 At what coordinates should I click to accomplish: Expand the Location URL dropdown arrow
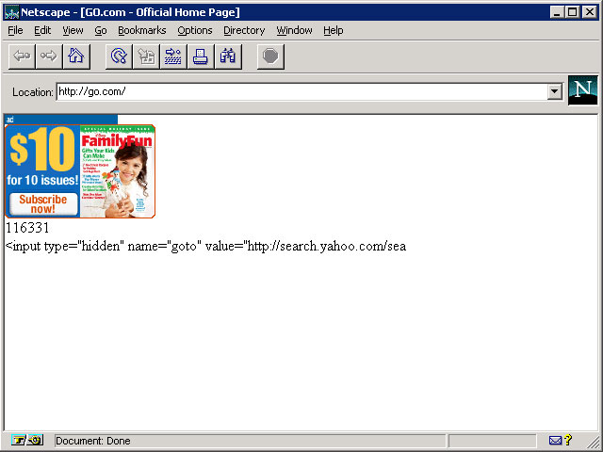[x=554, y=91]
